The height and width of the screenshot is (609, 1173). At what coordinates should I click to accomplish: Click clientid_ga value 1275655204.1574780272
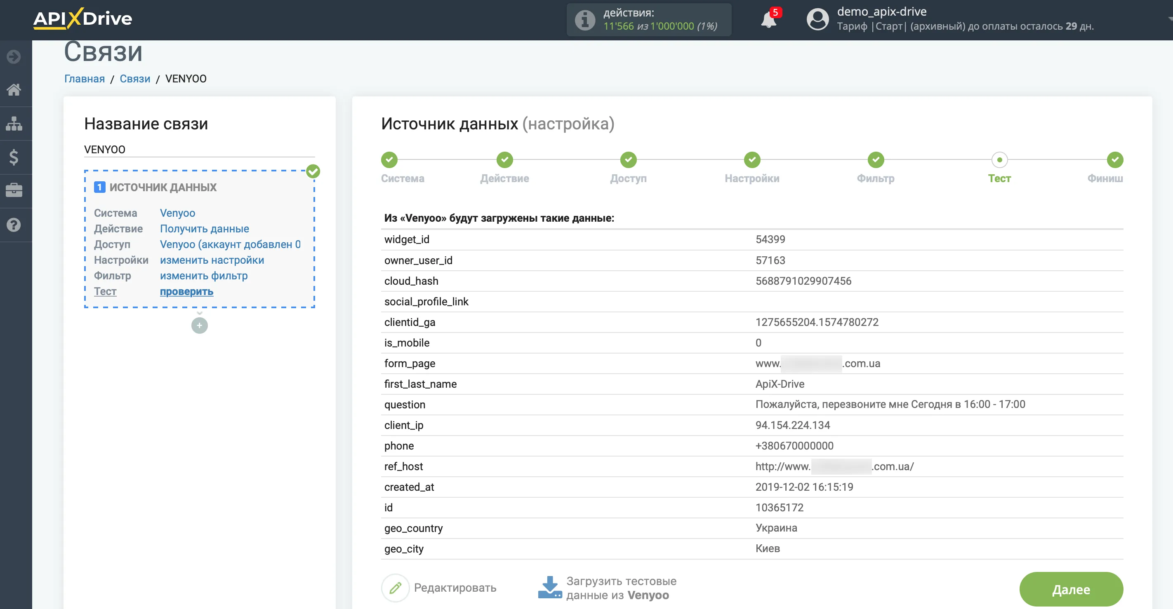tap(817, 322)
